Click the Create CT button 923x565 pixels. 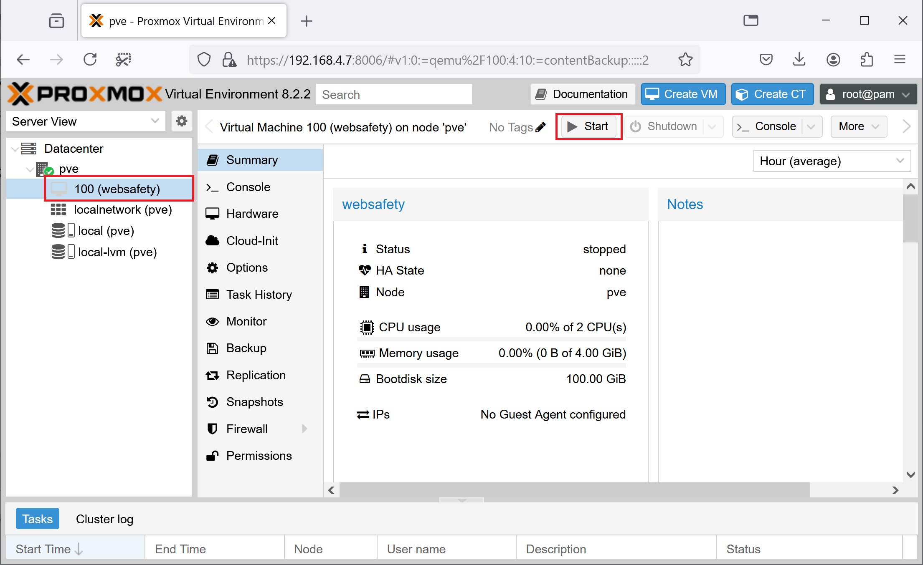pyautogui.click(x=772, y=94)
